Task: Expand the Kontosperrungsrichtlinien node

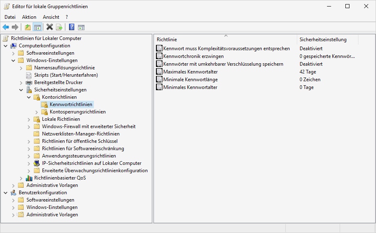Action: pos(36,112)
